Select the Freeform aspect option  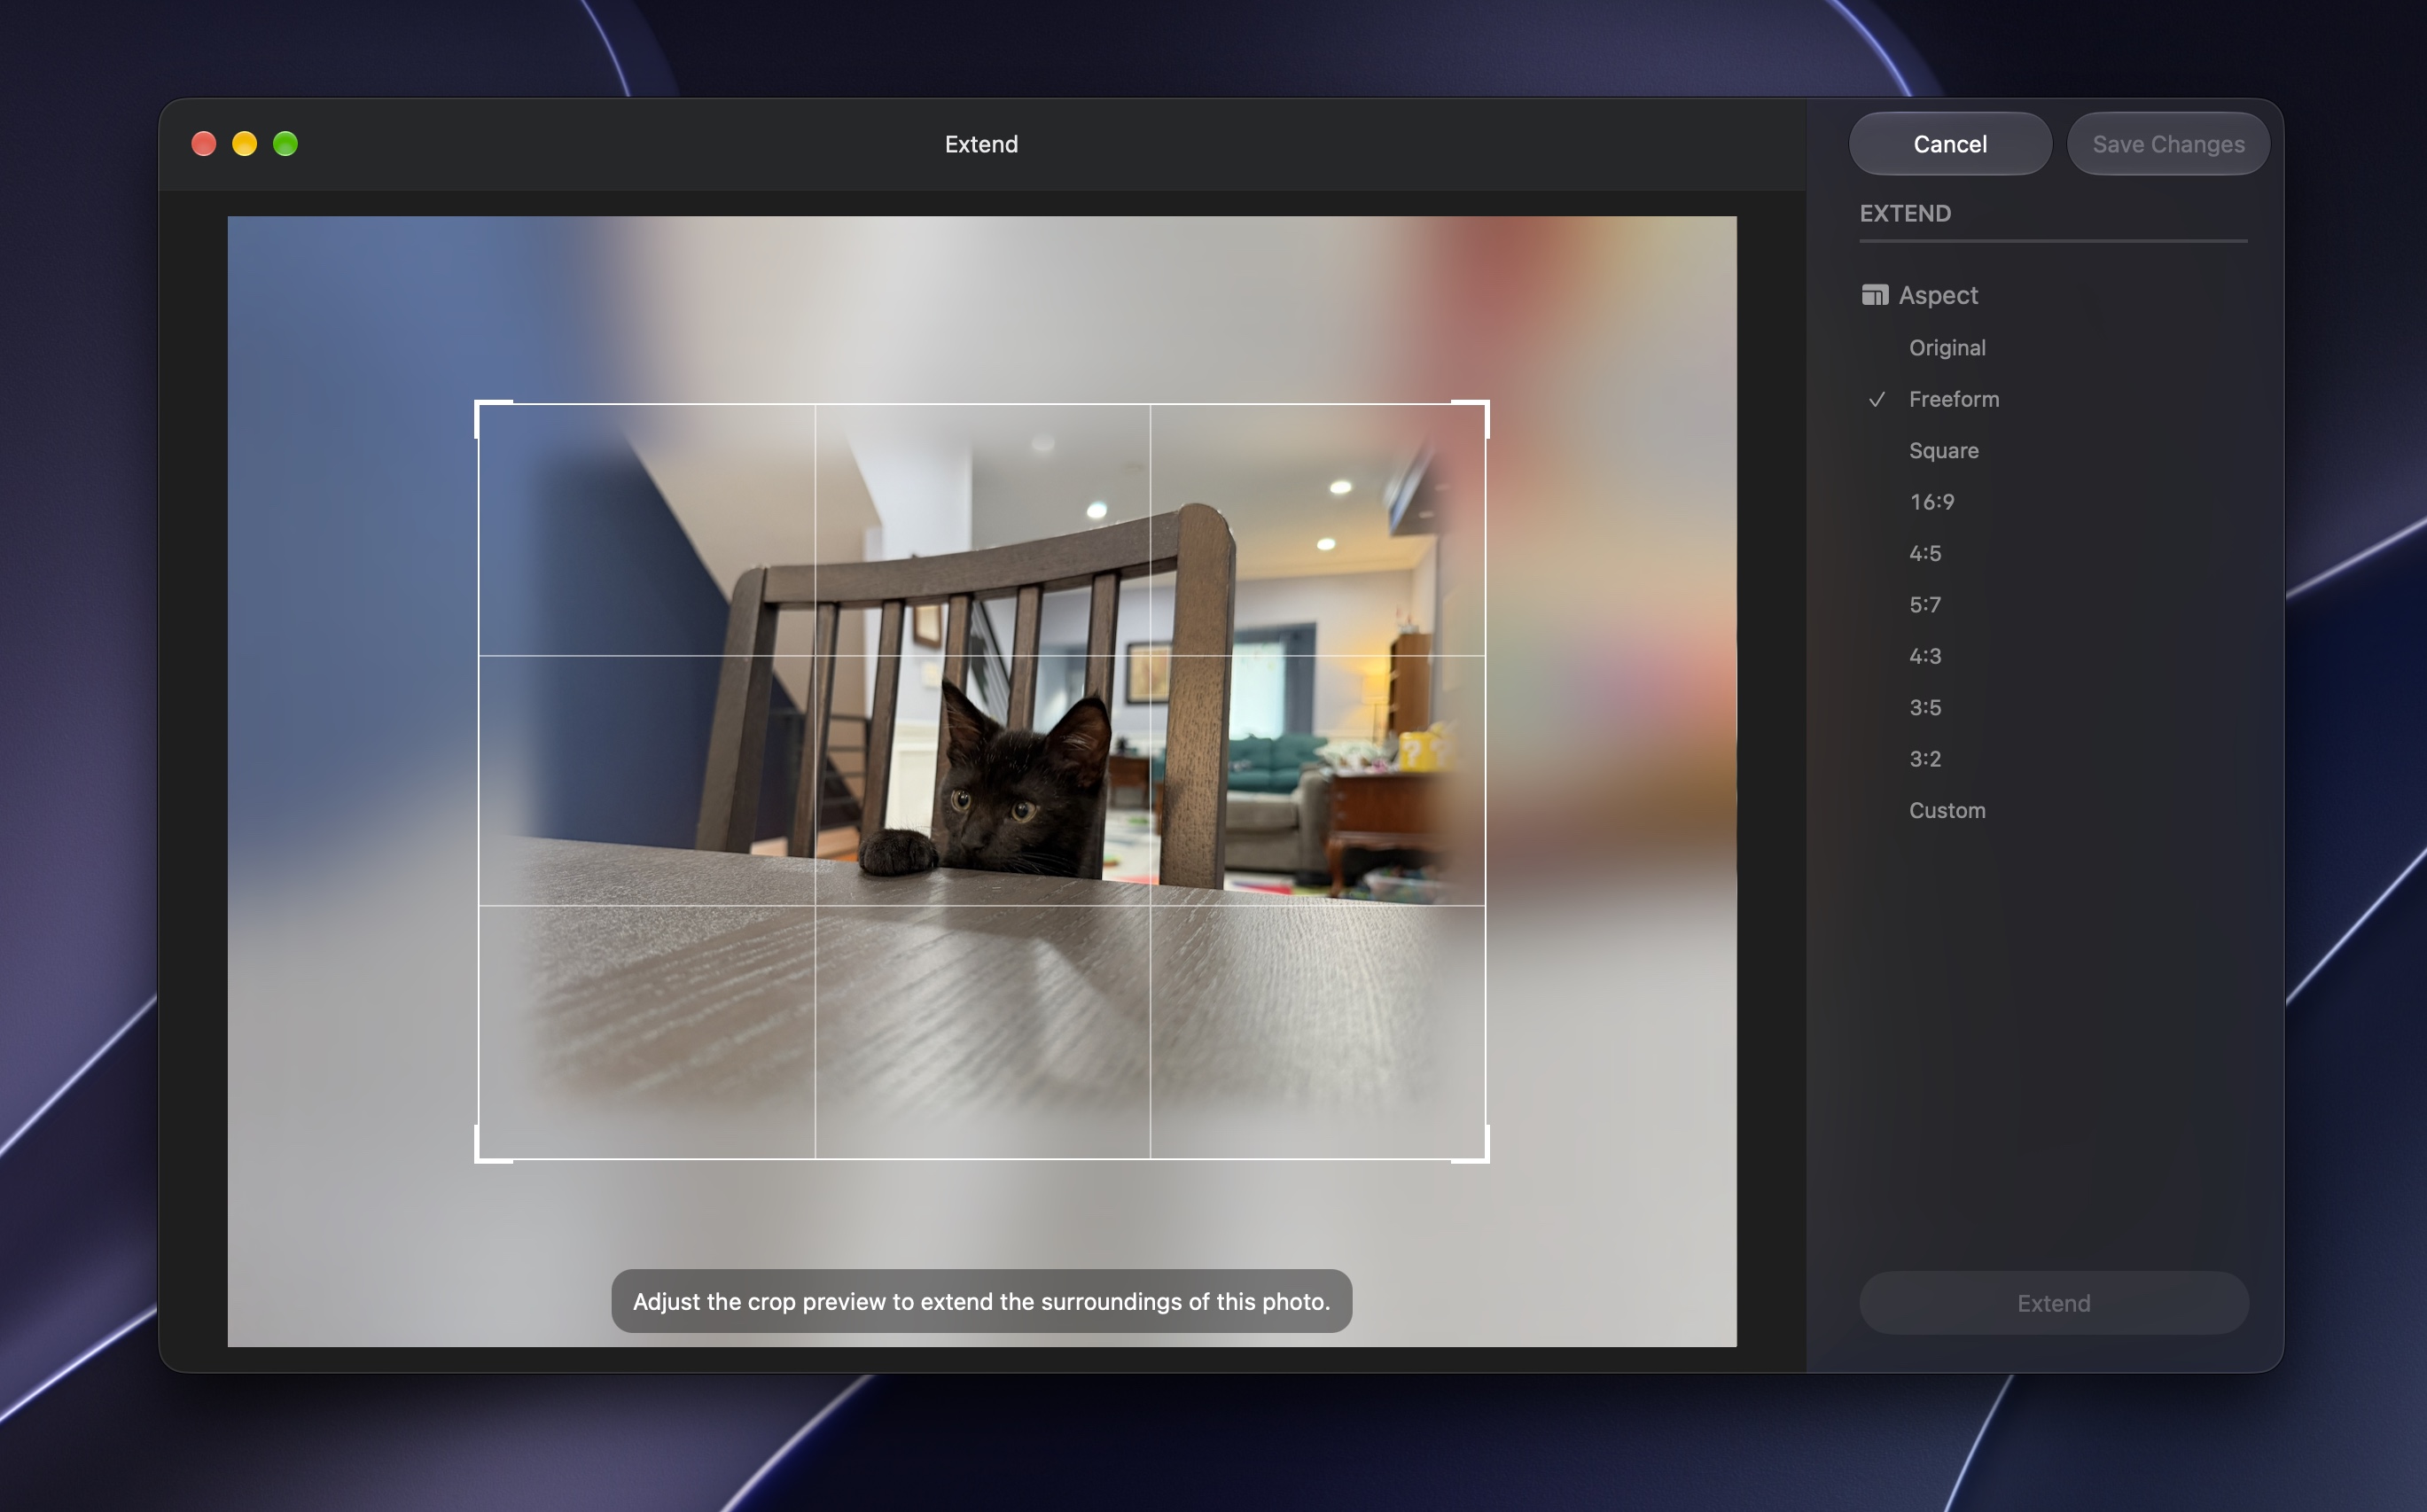1954,399
